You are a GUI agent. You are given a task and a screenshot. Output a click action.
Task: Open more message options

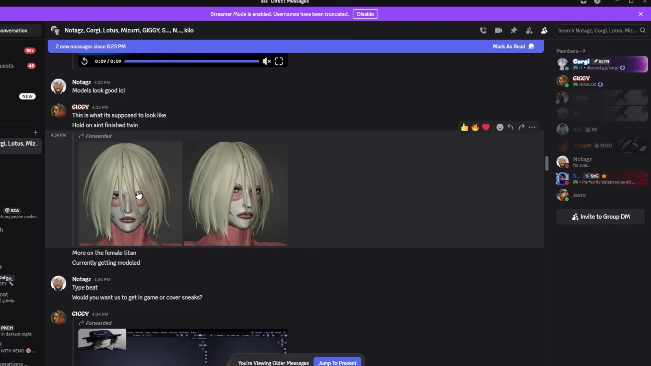(x=532, y=127)
